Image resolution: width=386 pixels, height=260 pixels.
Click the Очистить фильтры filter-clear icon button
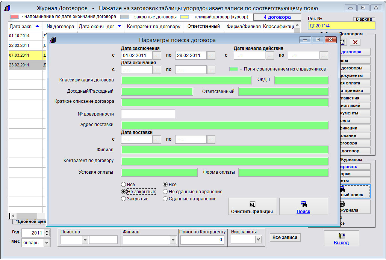point(252,204)
